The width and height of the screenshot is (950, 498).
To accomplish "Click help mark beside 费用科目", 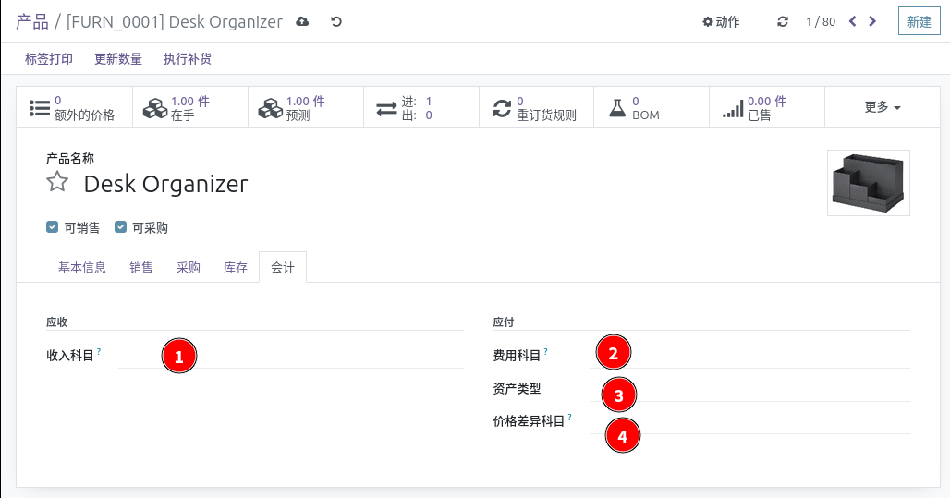I will point(546,351).
